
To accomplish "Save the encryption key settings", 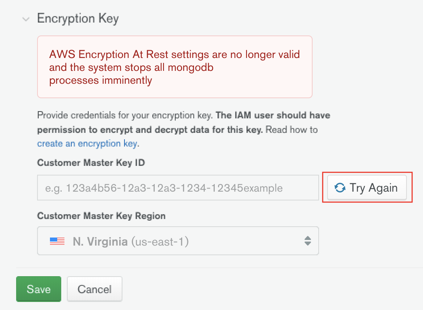I will pyautogui.click(x=38, y=289).
